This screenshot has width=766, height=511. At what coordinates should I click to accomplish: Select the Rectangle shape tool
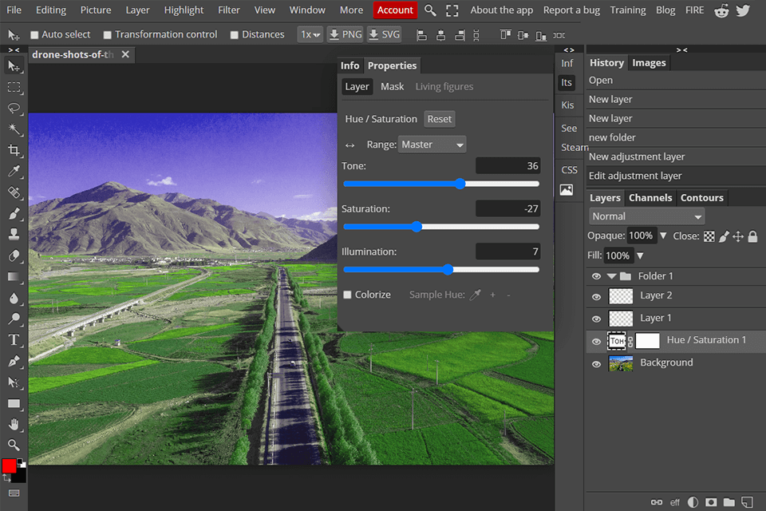click(x=14, y=403)
